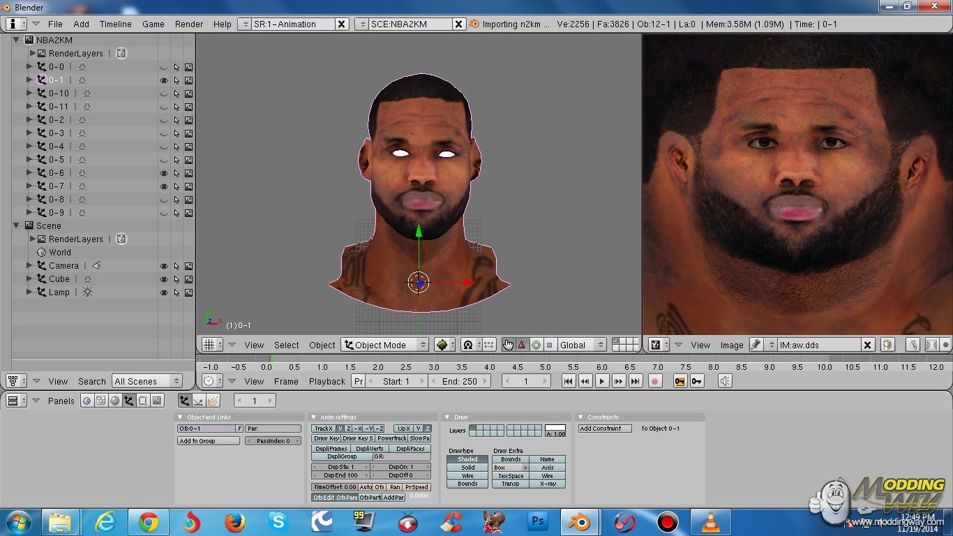Click the pin icon in image editor

coord(756,345)
